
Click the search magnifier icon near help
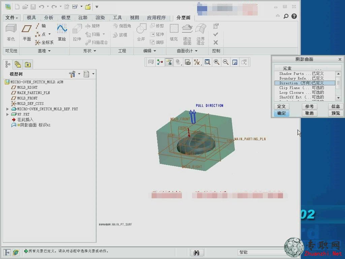pos(286,16)
